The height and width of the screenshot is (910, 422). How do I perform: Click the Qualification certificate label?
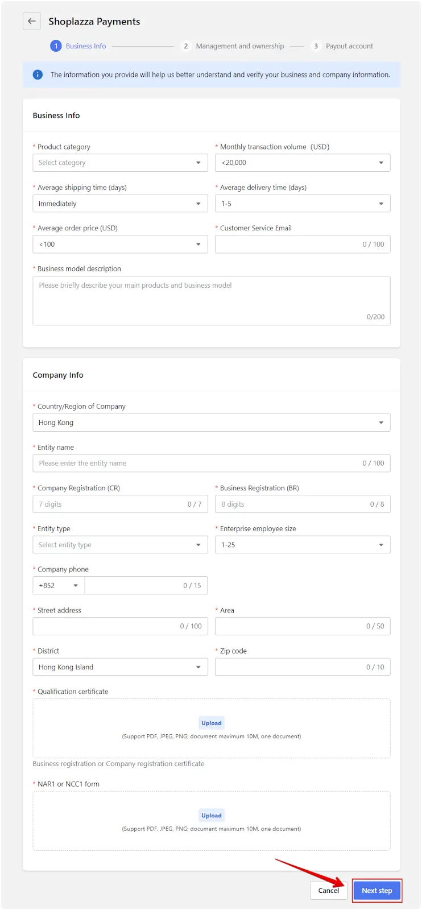[73, 692]
